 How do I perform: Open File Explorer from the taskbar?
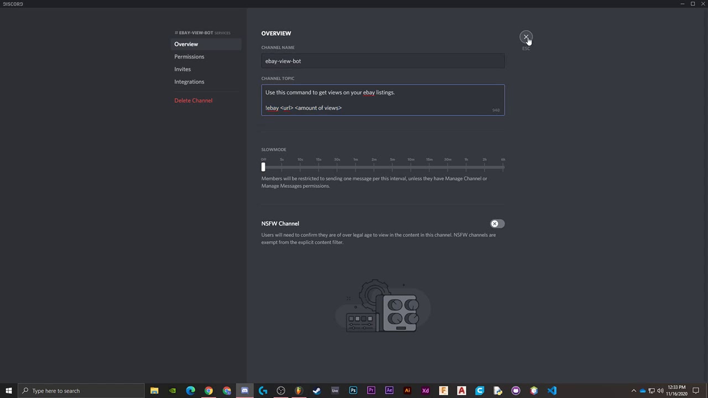[154, 391]
